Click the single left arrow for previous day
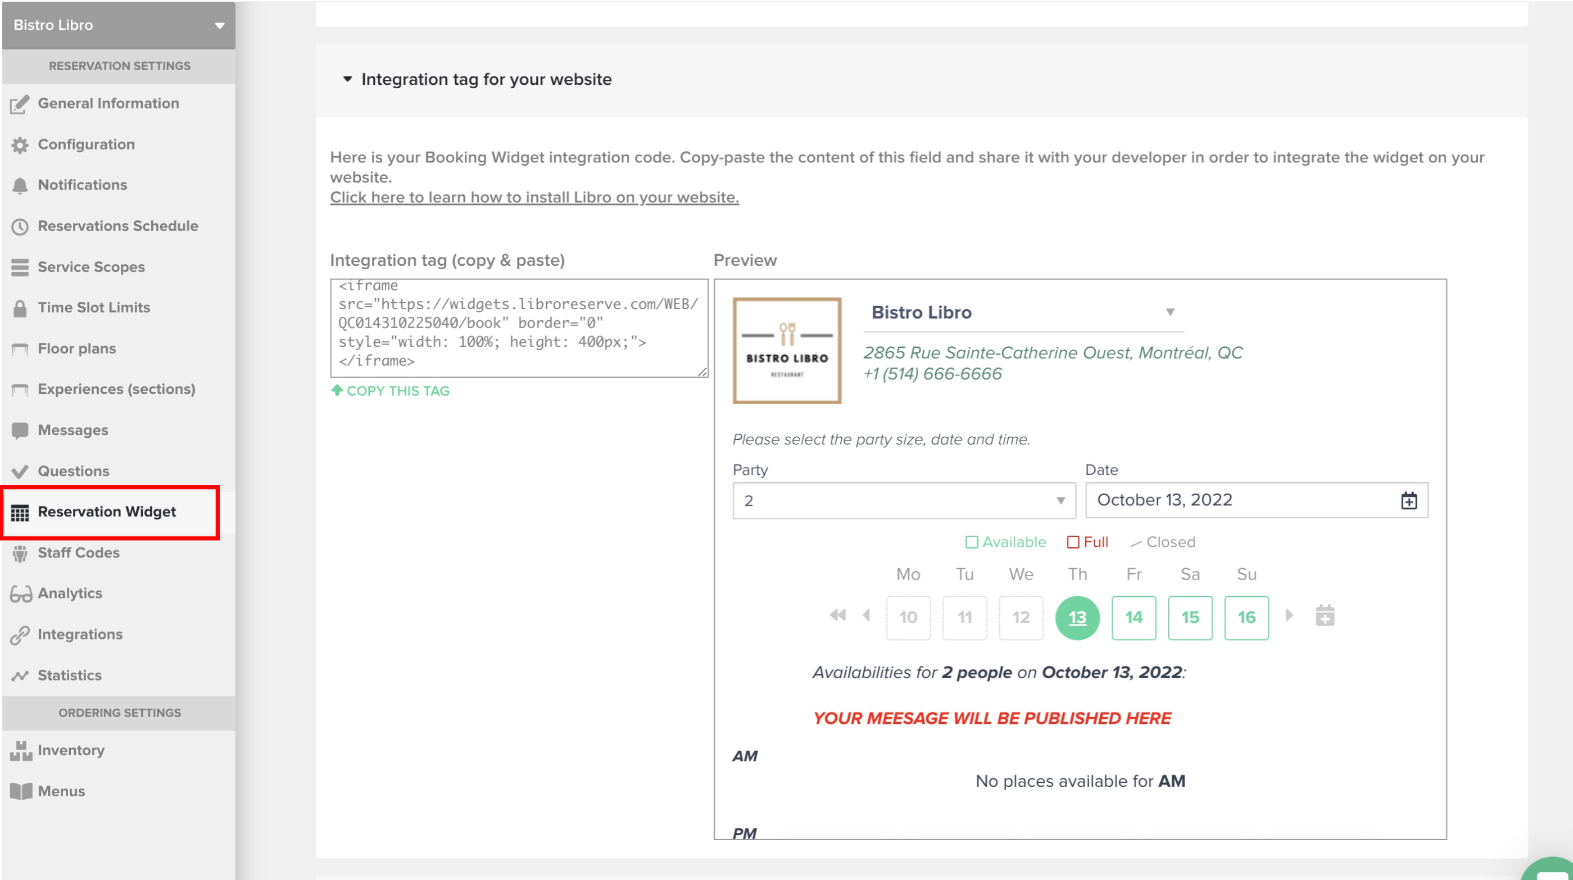Viewport: 1573px width, 880px height. coord(867,615)
